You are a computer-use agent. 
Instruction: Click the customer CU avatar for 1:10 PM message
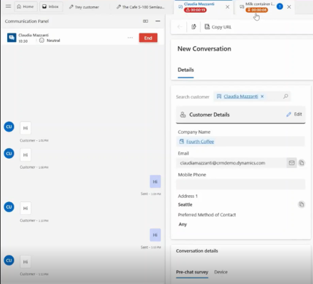click(x=9, y=207)
